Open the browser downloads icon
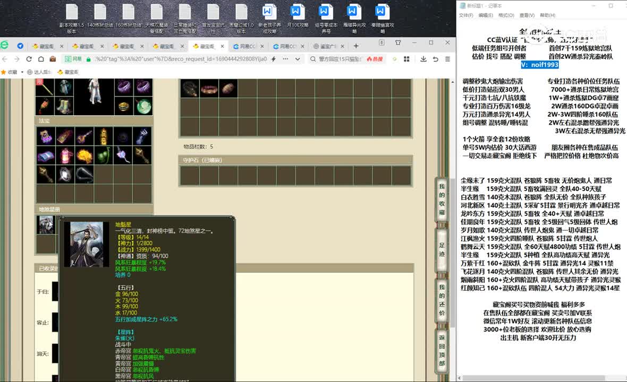Image resolution: width=627 pixels, height=382 pixels. pyautogui.click(x=423, y=59)
